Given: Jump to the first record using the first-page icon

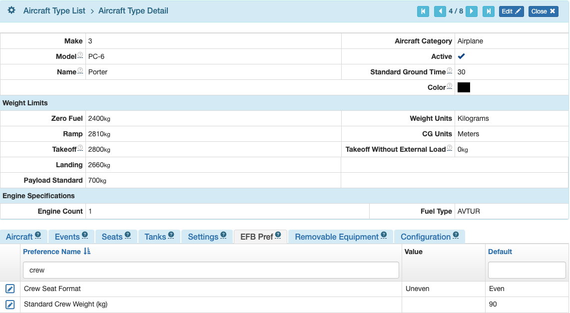Looking at the screenshot, I should pyautogui.click(x=423, y=11).
